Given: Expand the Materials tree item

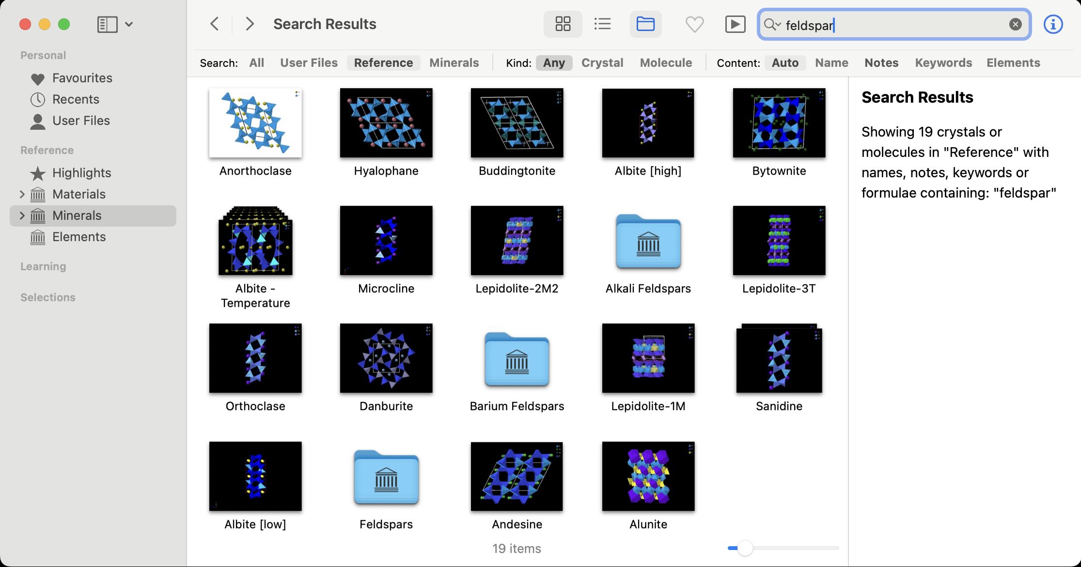Looking at the screenshot, I should pyautogui.click(x=21, y=194).
